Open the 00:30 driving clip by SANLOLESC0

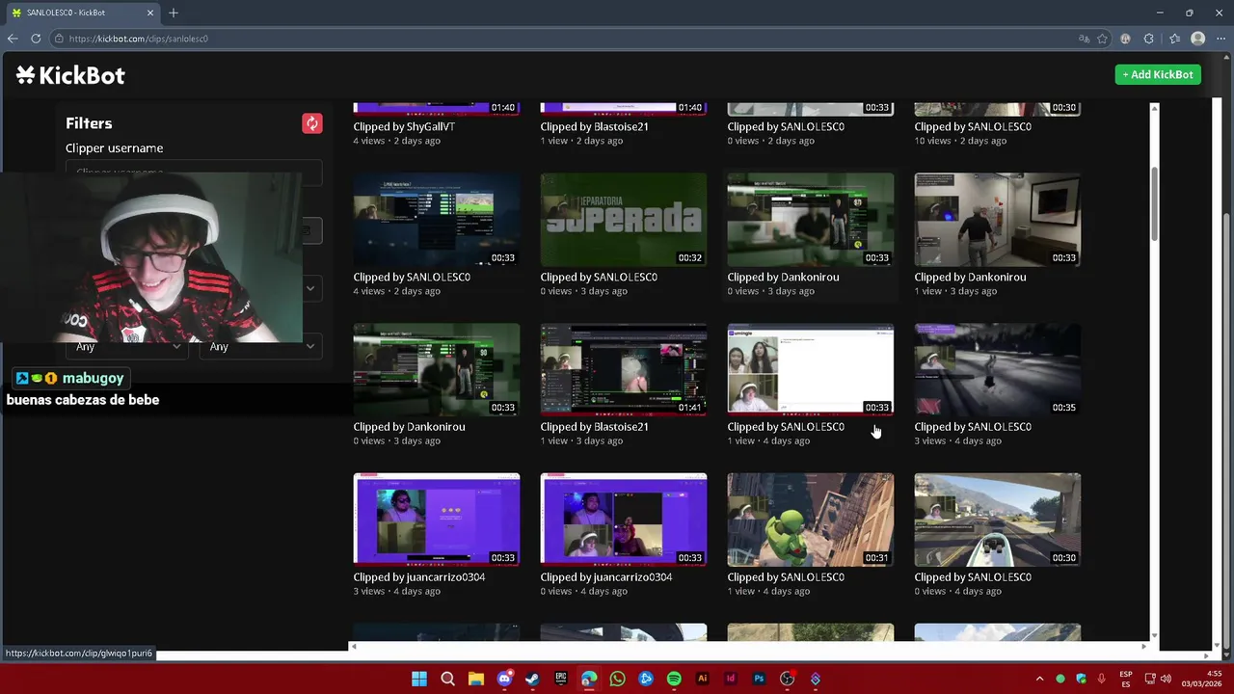[x=998, y=520]
